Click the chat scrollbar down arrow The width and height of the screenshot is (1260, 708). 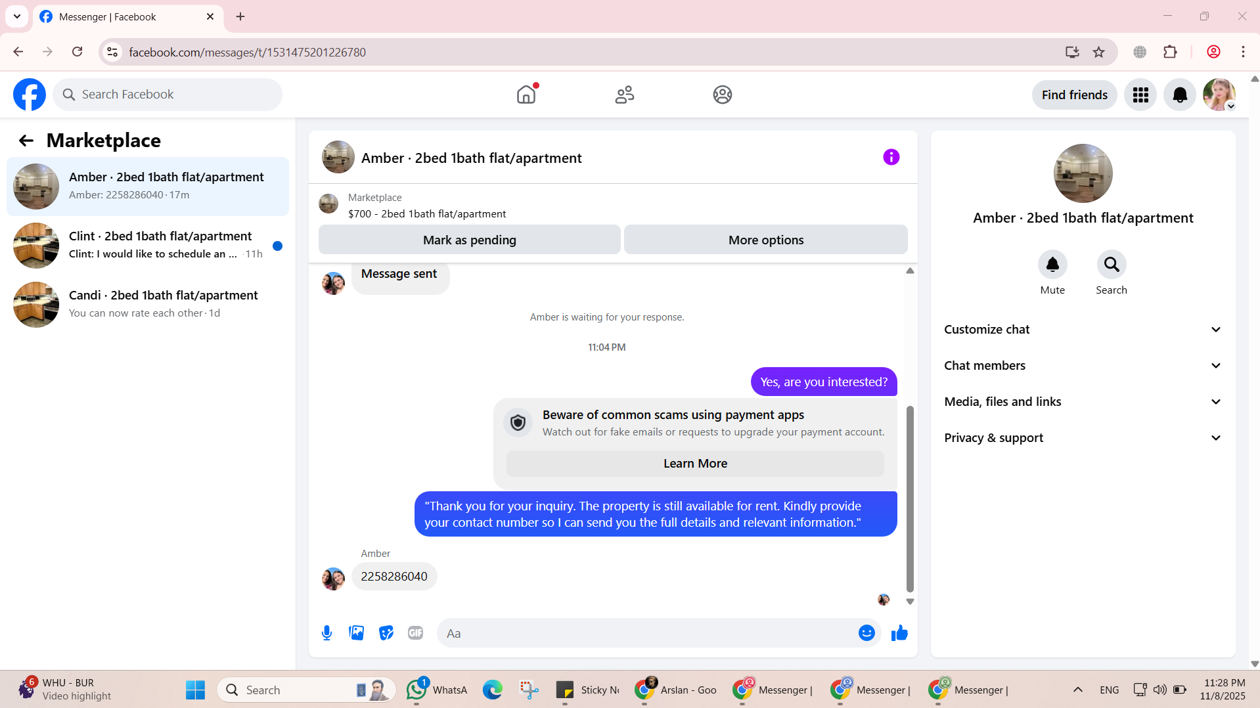[910, 602]
